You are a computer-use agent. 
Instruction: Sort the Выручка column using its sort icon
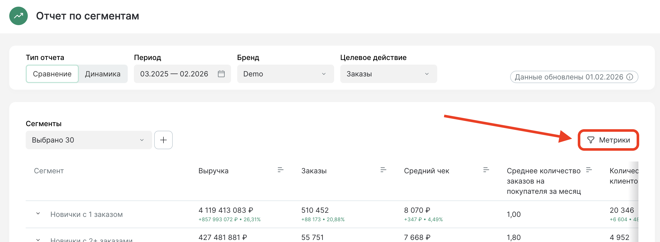pyautogui.click(x=280, y=169)
